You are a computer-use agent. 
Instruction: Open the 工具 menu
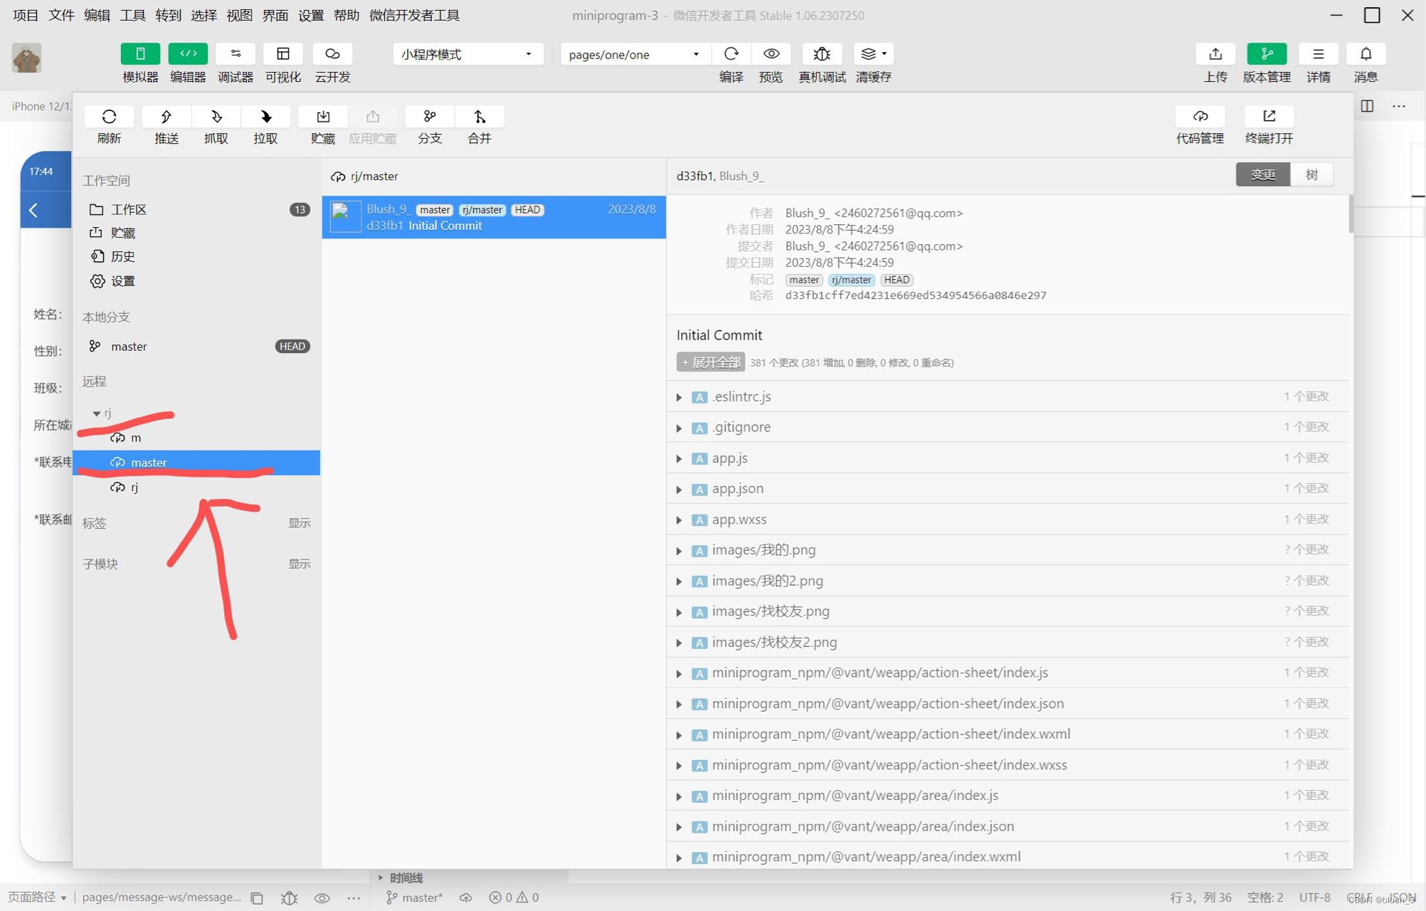tap(132, 15)
